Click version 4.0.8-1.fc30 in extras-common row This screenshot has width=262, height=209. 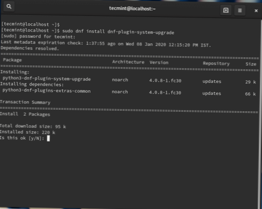(165, 92)
